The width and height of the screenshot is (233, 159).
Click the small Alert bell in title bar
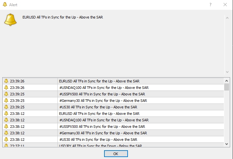[4, 5]
